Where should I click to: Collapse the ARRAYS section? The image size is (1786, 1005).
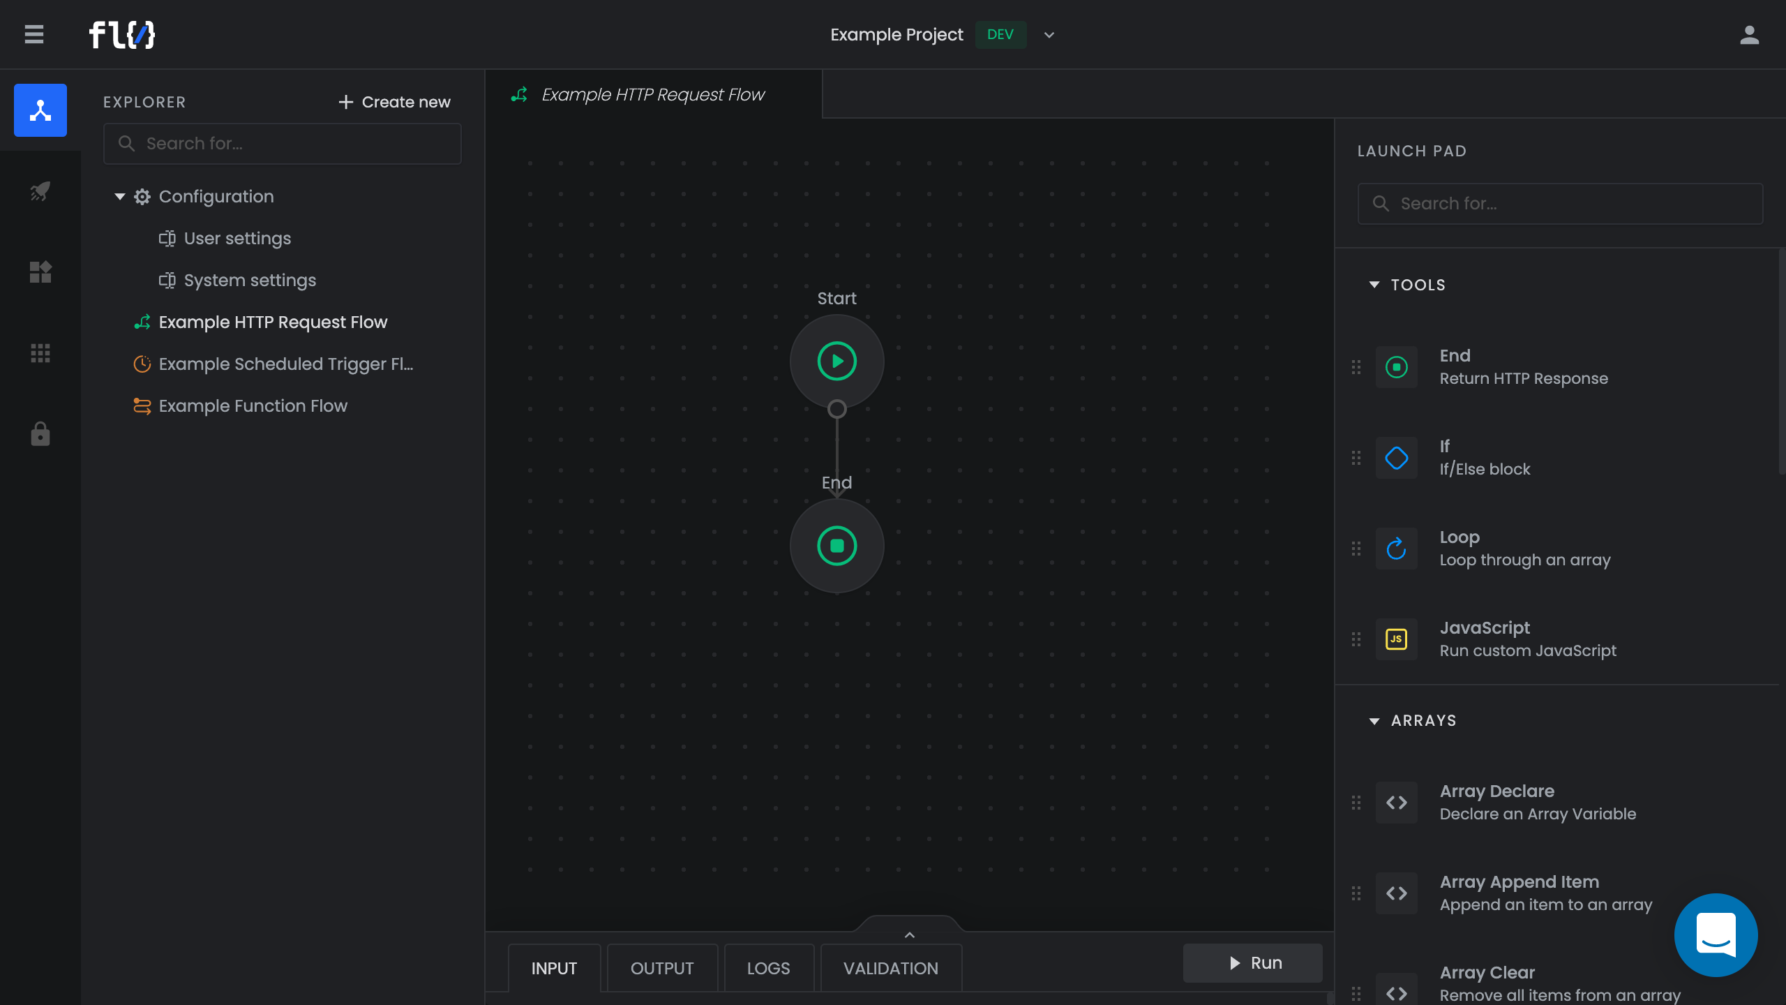pyautogui.click(x=1374, y=721)
